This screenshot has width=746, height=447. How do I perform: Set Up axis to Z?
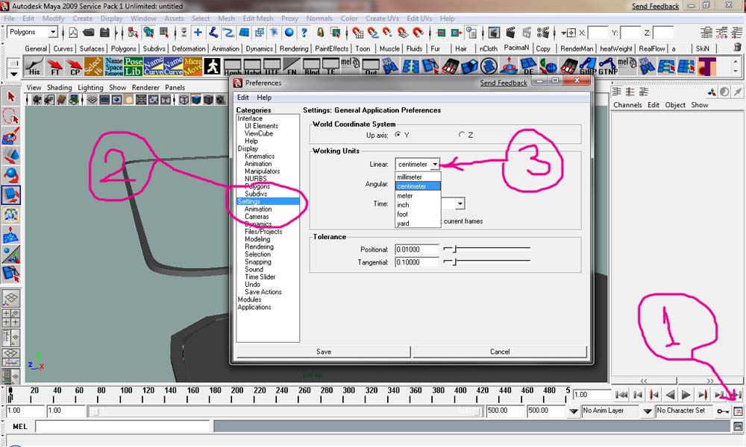pos(462,135)
